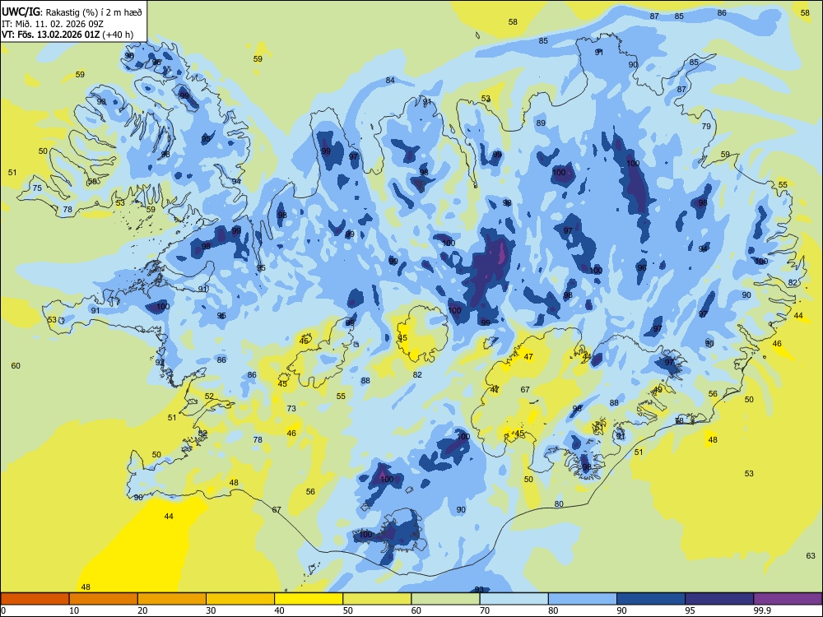The width and height of the screenshot is (823, 617).
Task: Click the map value '75' in the Westfjords
Action: click(37, 188)
